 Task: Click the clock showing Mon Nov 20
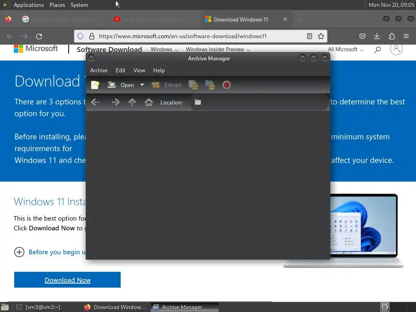tap(391, 5)
